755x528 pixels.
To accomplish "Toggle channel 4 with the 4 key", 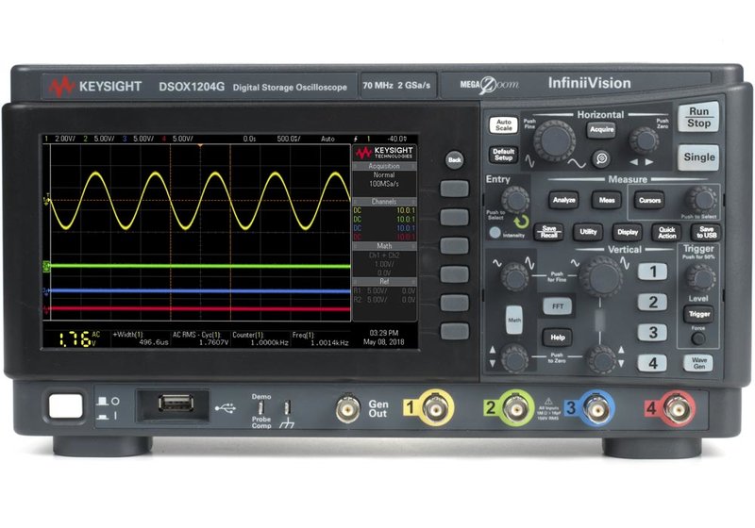I will tap(652, 363).
